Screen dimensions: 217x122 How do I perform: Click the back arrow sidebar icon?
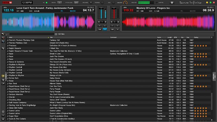3,48
